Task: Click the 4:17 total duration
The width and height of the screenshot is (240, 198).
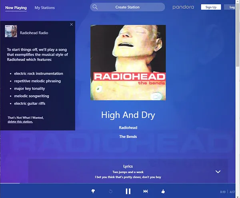Action: (232, 192)
